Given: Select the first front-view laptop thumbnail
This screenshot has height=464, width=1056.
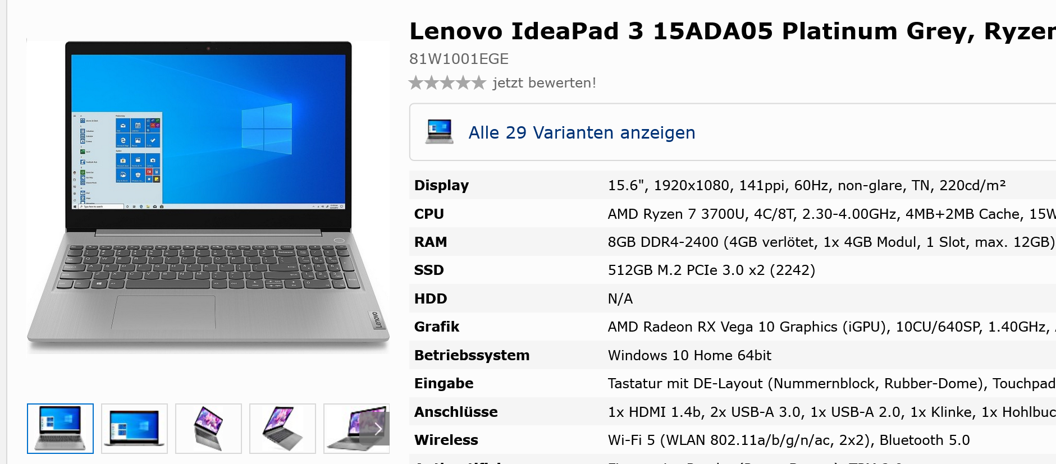Looking at the screenshot, I should coord(61,429).
